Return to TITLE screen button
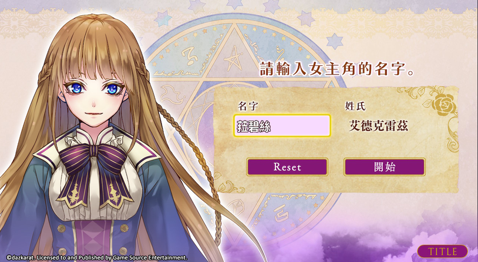This screenshot has height=262, width=478. point(442,251)
